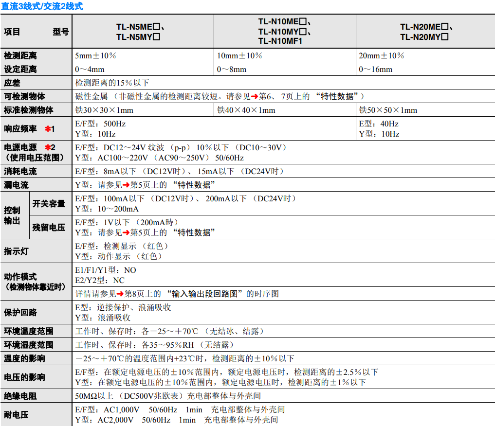This screenshot has height=426, width=495.
Task: Click the red arrow in the 残留电压 row
Action: point(126,233)
